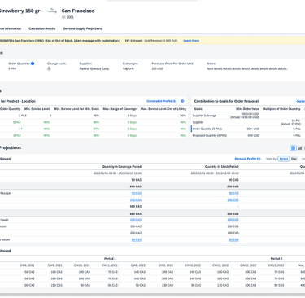
Task: Select the Supplier Subrange goals row
Action: [x=248, y=116]
